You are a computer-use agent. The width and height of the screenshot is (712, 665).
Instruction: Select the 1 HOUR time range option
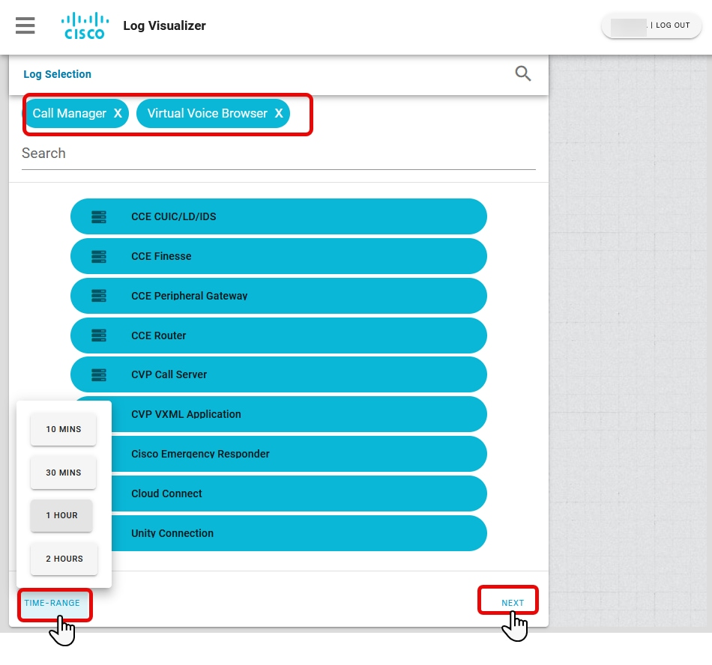(61, 515)
